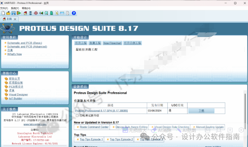Open Top Tips Episode 2 link
248x147 pixels.
pos(121,139)
